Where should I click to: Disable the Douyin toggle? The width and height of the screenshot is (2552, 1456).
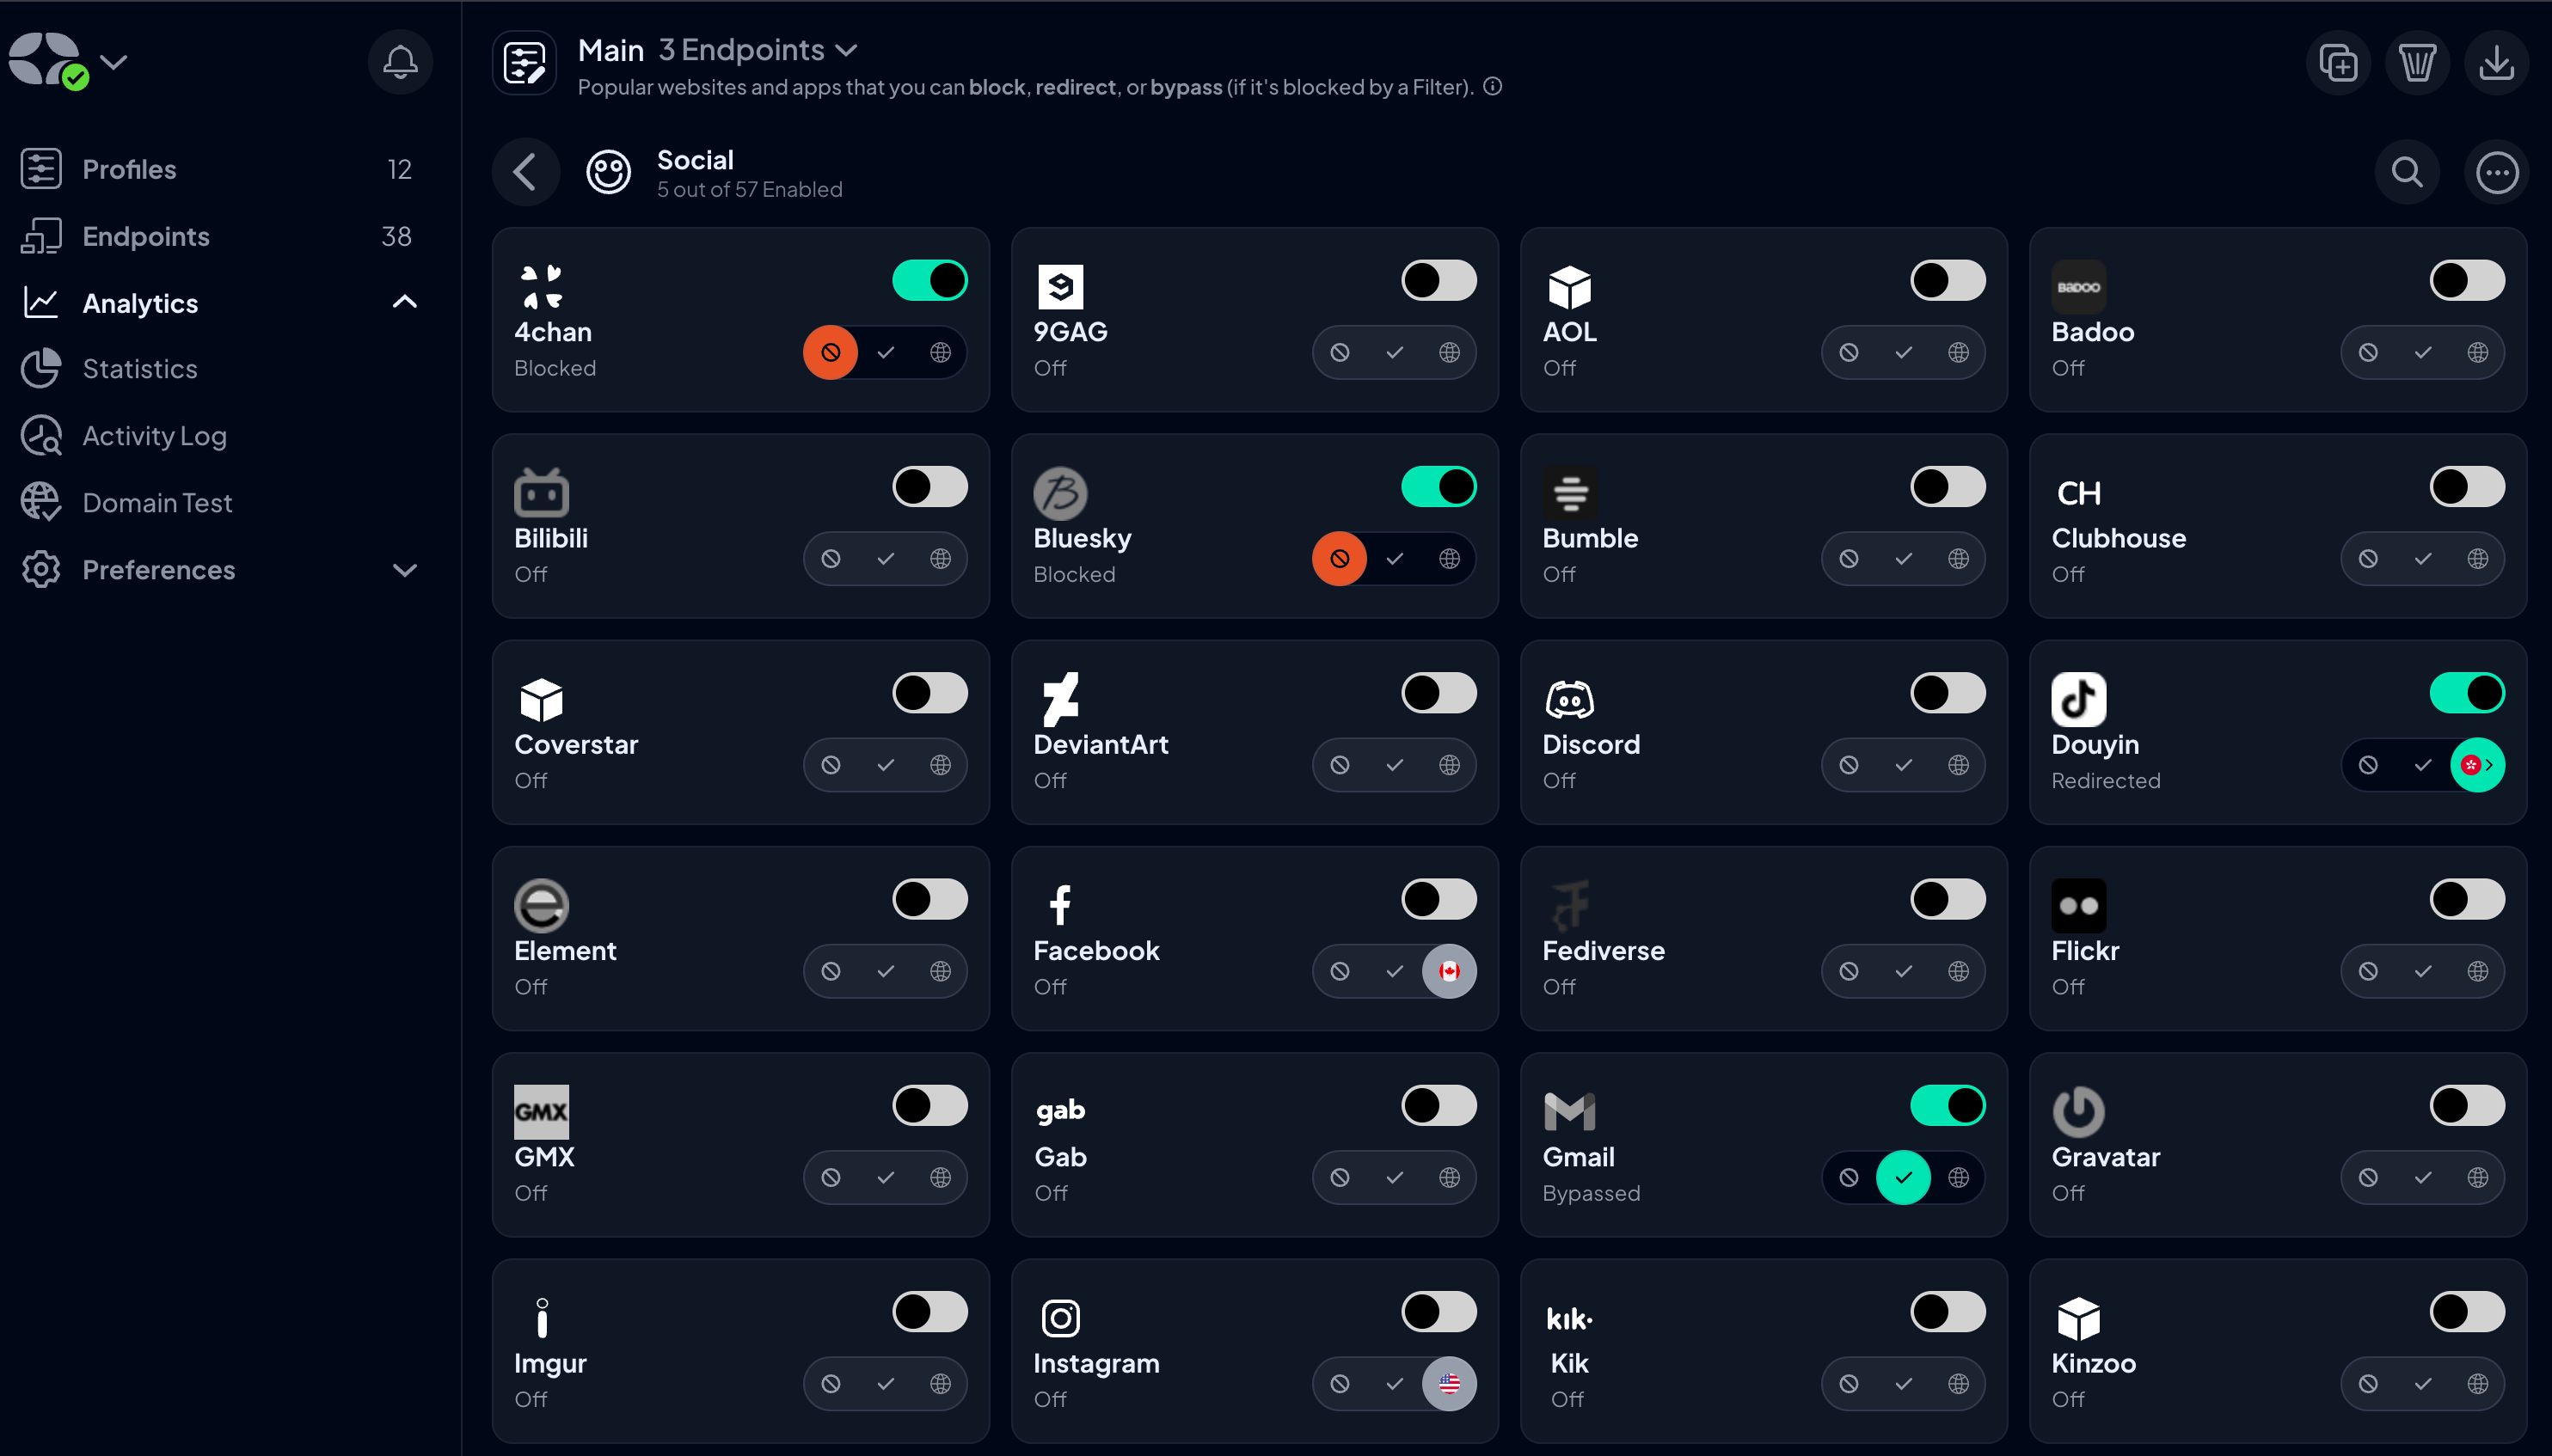[2467, 693]
